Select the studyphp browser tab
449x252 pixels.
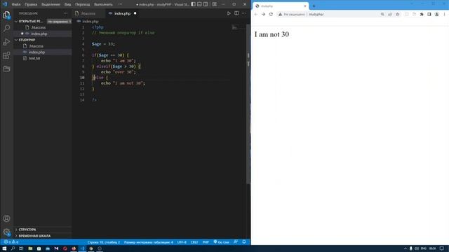[x=281, y=6]
